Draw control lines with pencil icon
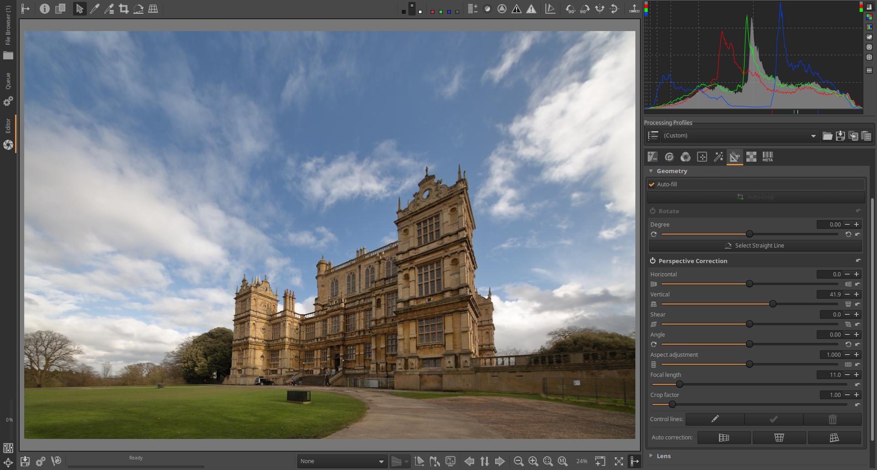This screenshot has height=470, width=877. pos(715,419)
